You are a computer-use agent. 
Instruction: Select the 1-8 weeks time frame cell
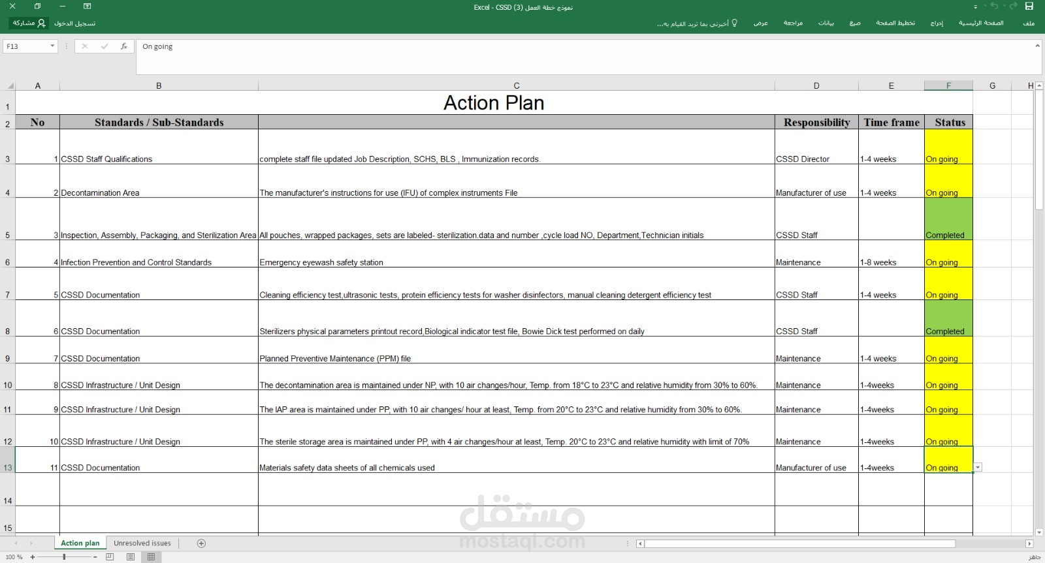(x=892, y=254)
